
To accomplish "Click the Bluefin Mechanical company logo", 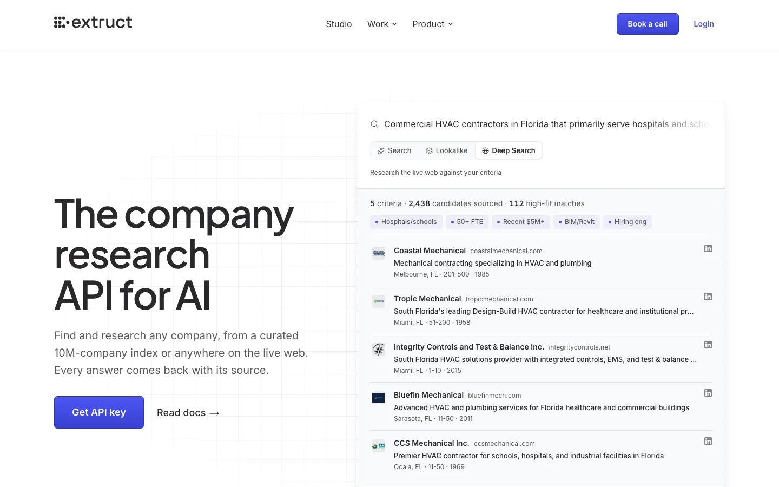I will tap(379, 398).
